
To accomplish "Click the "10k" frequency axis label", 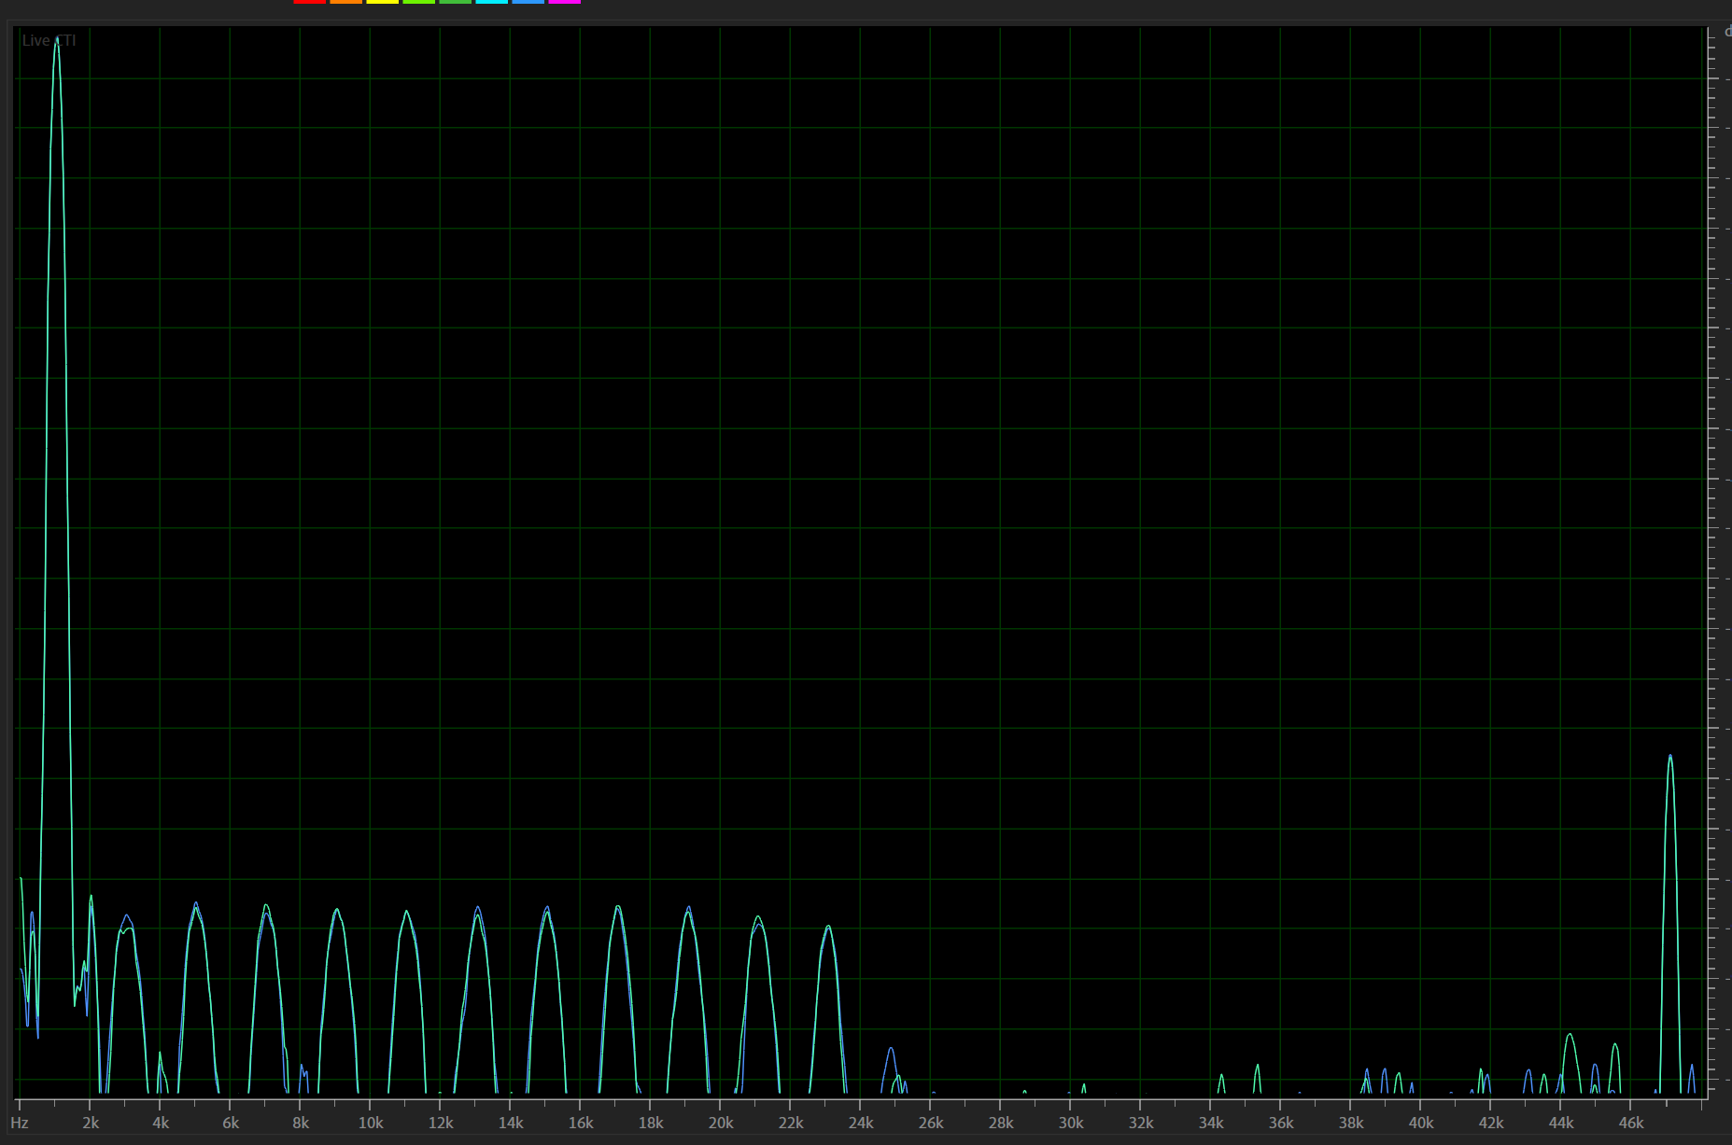I will coord(371,1123).
